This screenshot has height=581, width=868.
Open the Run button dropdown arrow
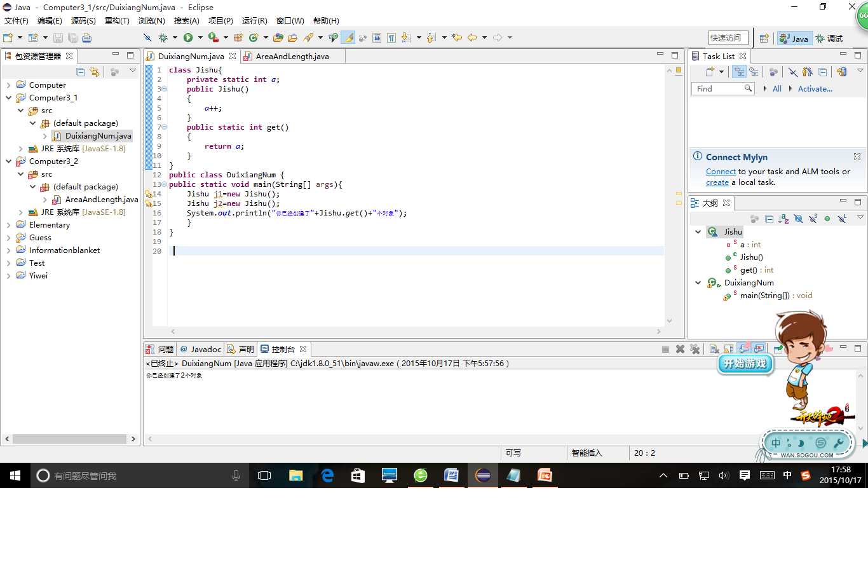coord(200,38)
